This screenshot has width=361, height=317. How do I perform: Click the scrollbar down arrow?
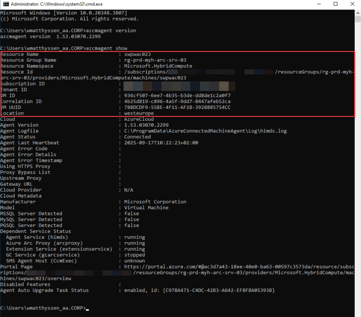pos(358,314)
